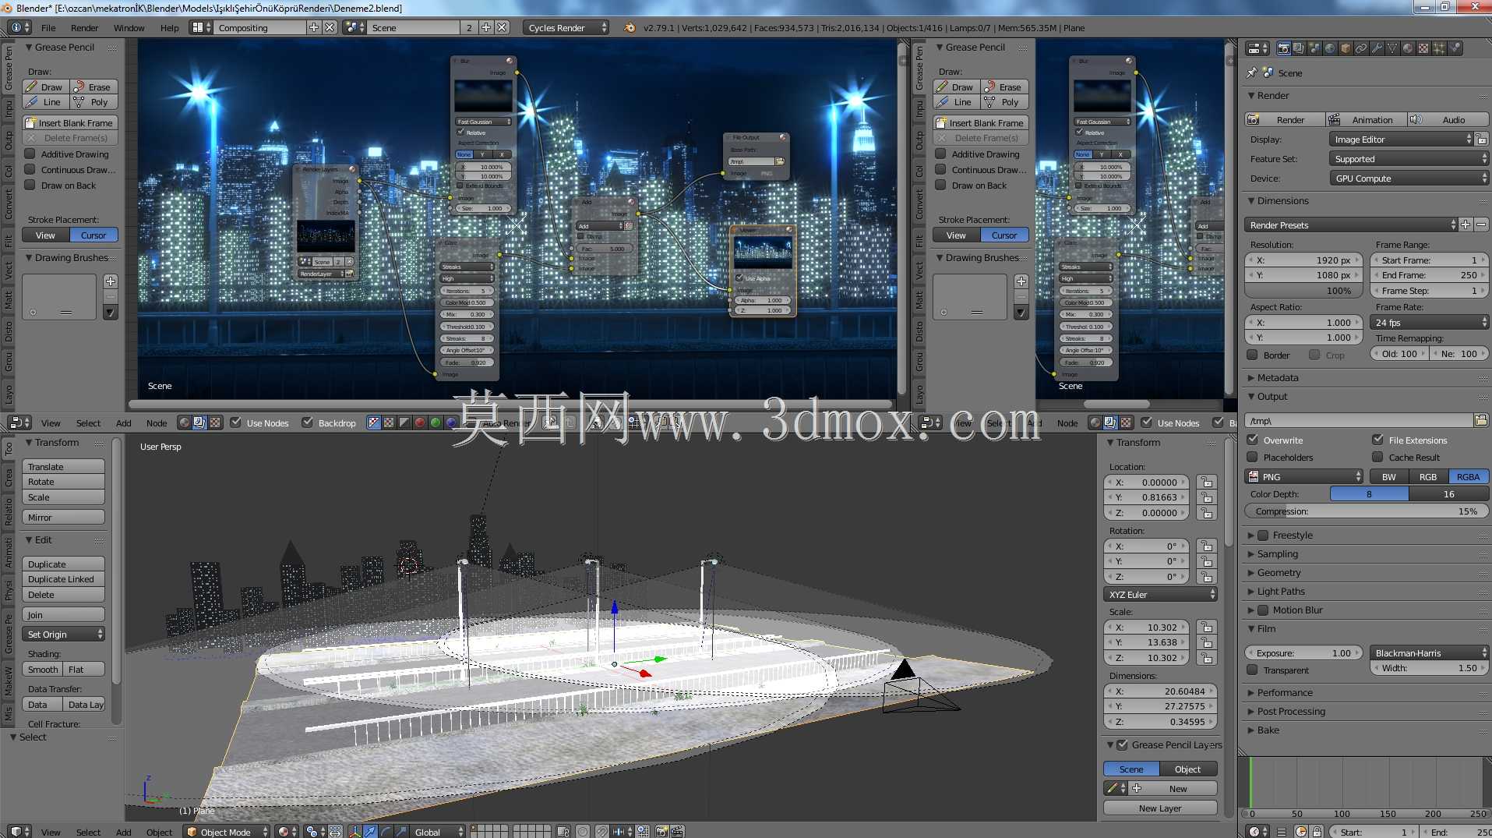Screen dimensions: 1492x838
Task: Open the World properties tab icon
Action: coord(1330,48)
